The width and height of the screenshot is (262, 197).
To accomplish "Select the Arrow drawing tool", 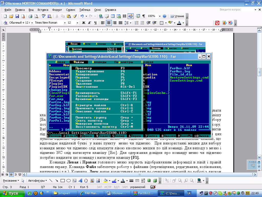I will [x=57, y=181].
